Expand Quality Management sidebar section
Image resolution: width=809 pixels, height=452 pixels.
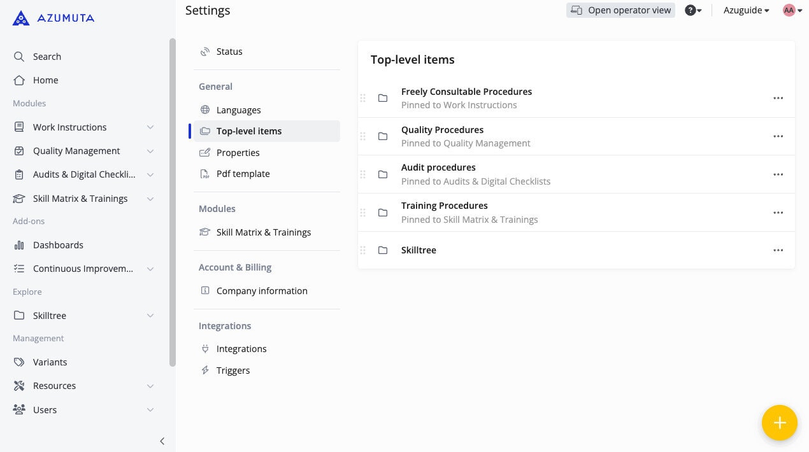click(150, 151)
